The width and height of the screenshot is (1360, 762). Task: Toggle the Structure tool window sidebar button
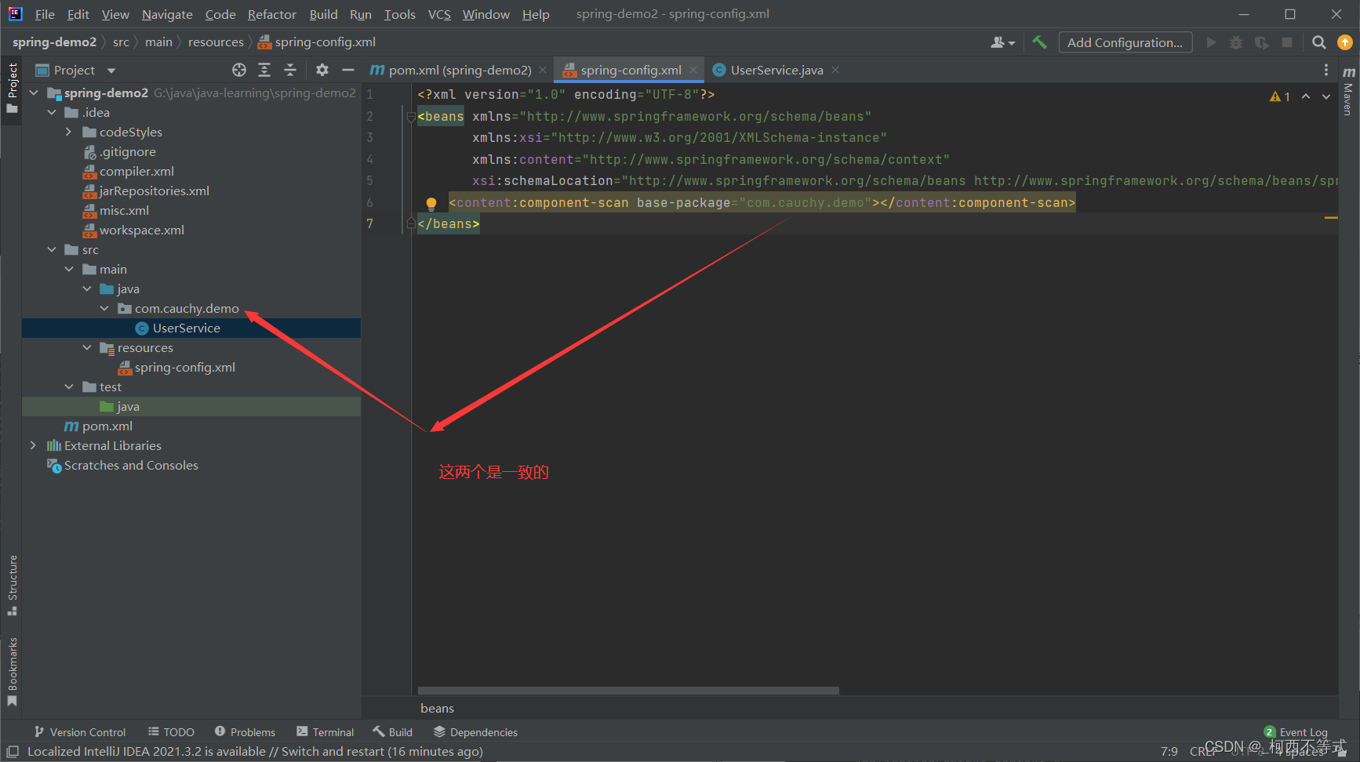point(12,585)
